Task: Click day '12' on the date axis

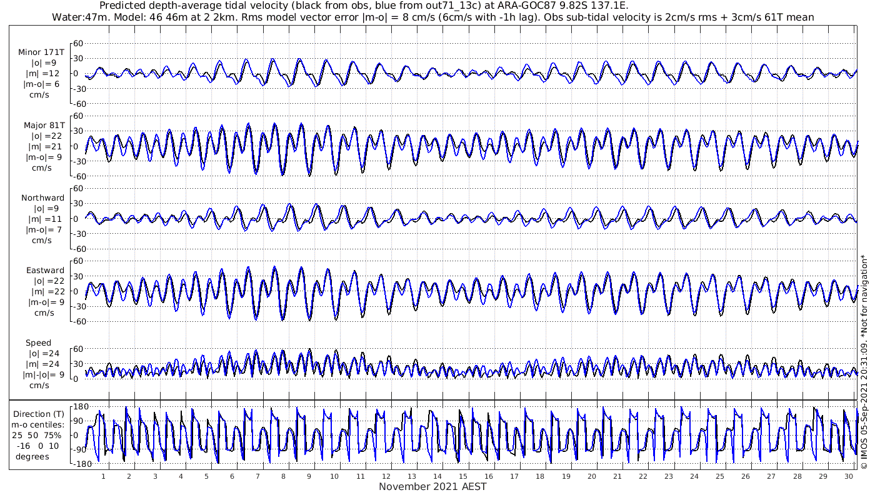Action: [386, 476]
